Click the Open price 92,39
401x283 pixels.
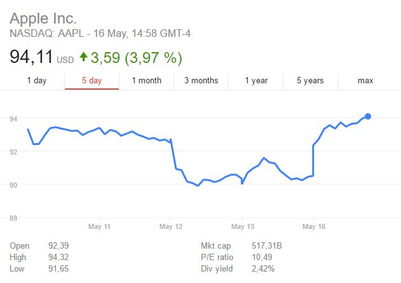[58, 246]
